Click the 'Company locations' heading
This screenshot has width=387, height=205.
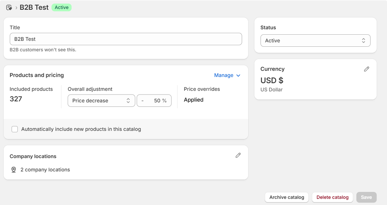pyautogui.click(x=33, y=156)
